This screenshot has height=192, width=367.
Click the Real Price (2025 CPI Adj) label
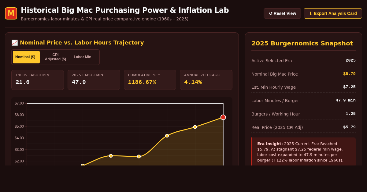click(x=277, y=127)
